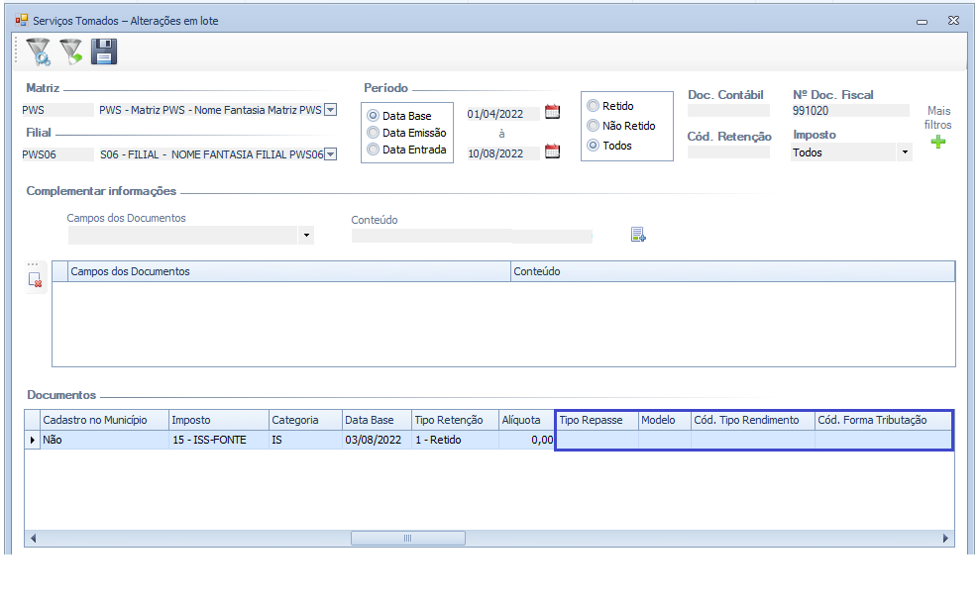Click the delete row icon beside grid
The height and width of the screenshot is (603, 979).
(36, 280)
